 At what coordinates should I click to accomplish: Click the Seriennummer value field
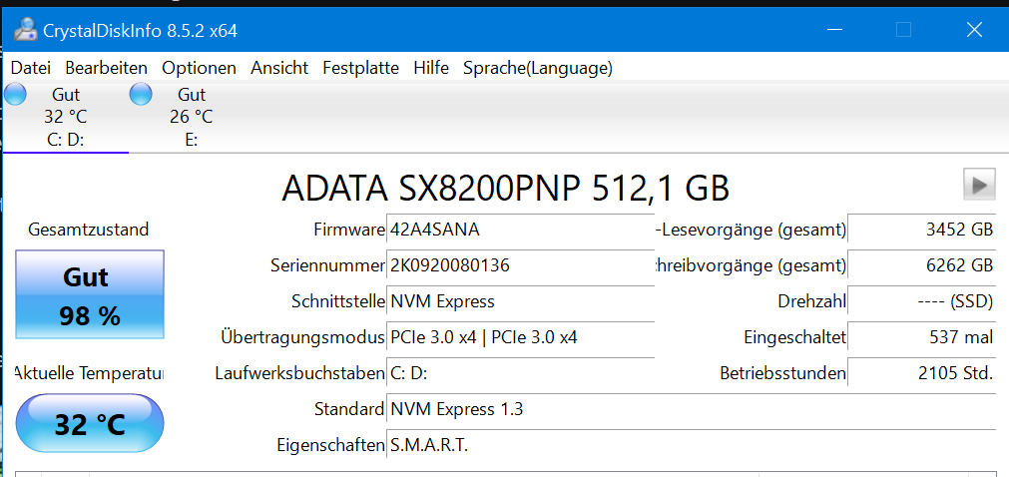(x=519, y=265)
